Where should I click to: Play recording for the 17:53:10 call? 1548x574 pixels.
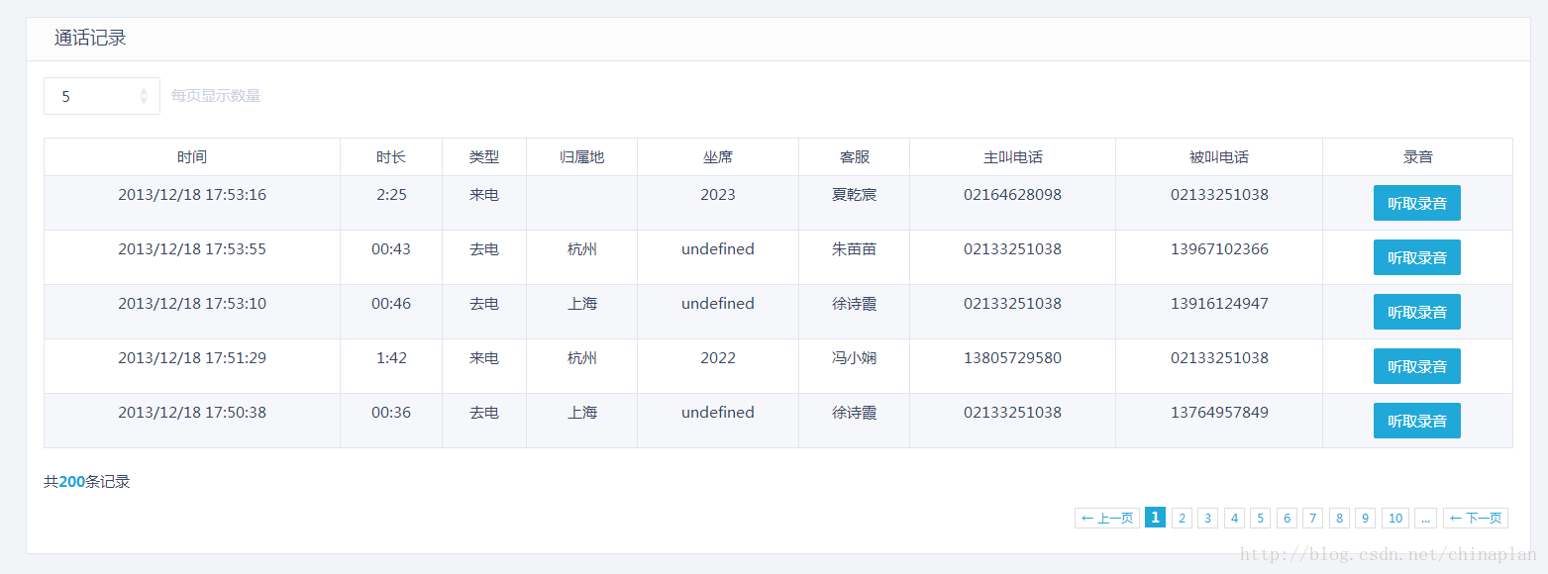tap(1416, 312)
